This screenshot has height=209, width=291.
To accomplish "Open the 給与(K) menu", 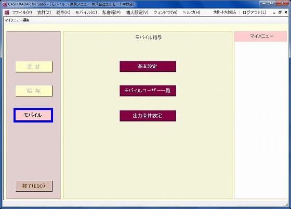I will tap(63, 13).
